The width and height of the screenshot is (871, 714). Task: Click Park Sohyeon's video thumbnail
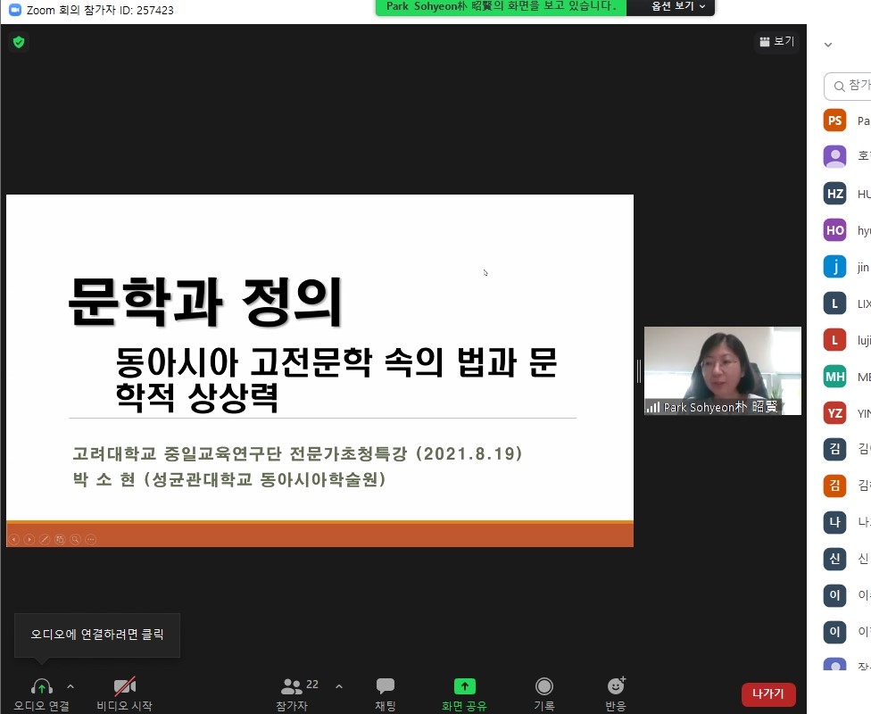tap(722, 370)
